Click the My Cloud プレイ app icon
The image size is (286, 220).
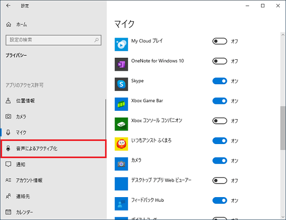(121, 45)
